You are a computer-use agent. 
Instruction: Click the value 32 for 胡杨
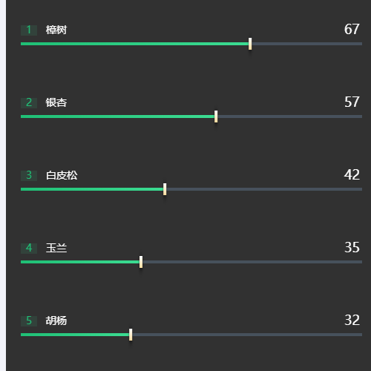352,321
